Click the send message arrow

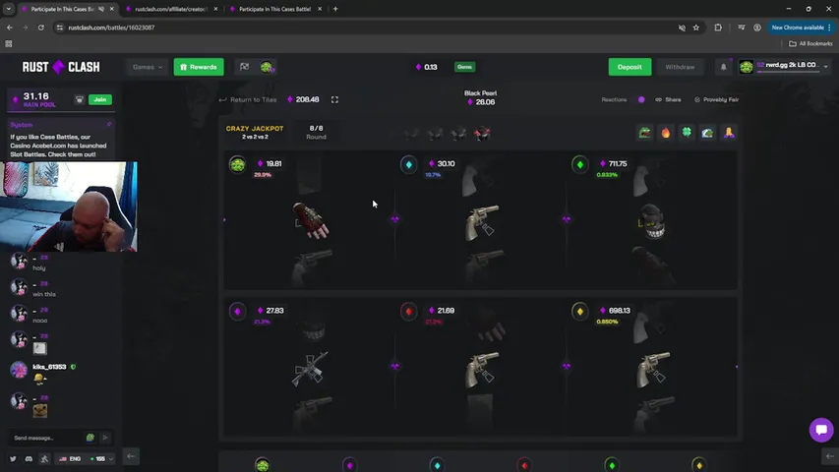(105, 438)
